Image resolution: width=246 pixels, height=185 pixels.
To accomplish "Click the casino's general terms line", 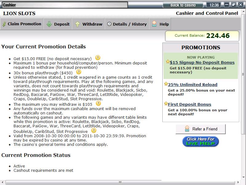I will pos(61,144).
